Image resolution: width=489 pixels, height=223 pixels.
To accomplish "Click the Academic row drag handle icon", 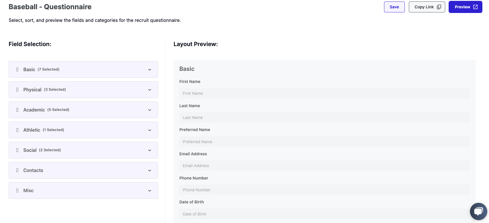I will pos(17,110).
